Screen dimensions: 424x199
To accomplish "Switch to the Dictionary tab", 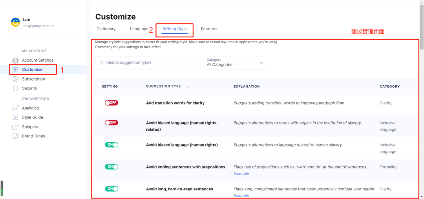I will (x=106, y=29).
